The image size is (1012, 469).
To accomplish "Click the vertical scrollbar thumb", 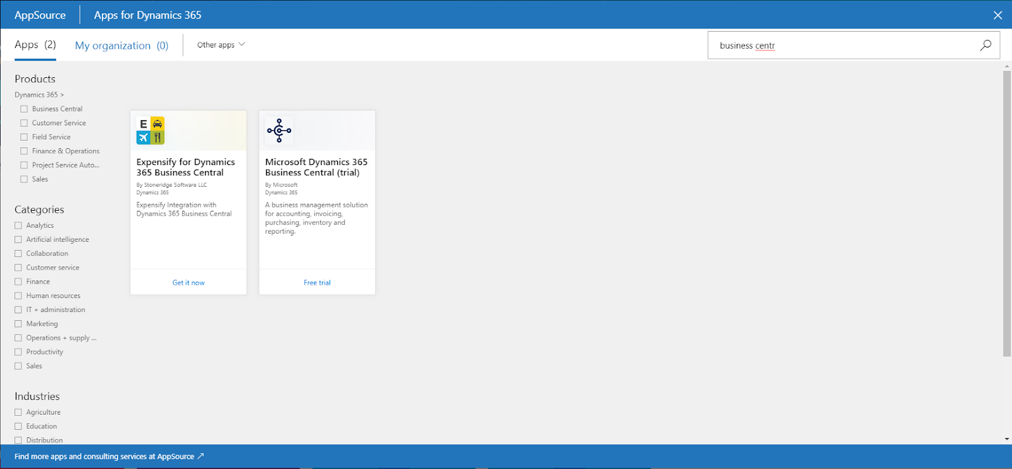I will point(1007,214).
